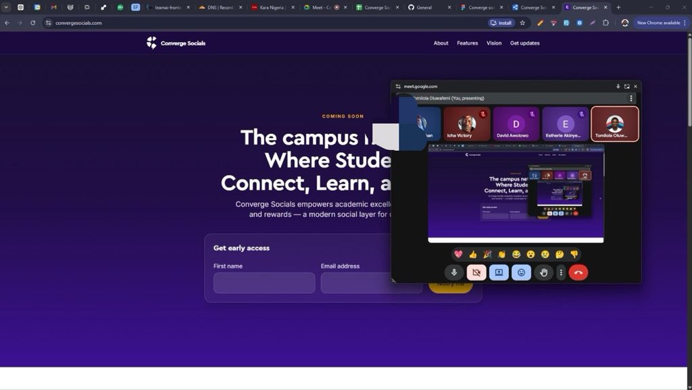Send the party popper reaction
Screen dimensions: 692x390
[x=487, y=254]
